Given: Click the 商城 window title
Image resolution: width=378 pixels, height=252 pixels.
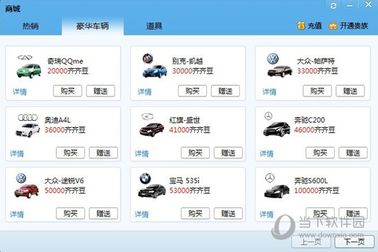Looking at the screenshot, I should point(13,9).
